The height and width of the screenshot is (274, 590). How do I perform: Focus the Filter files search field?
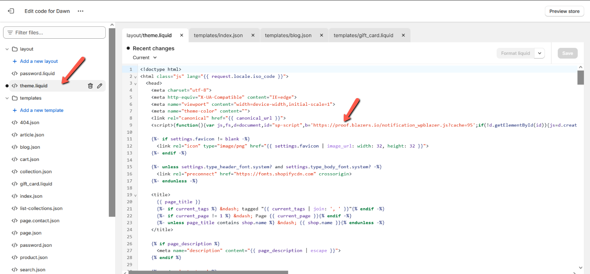54,33
